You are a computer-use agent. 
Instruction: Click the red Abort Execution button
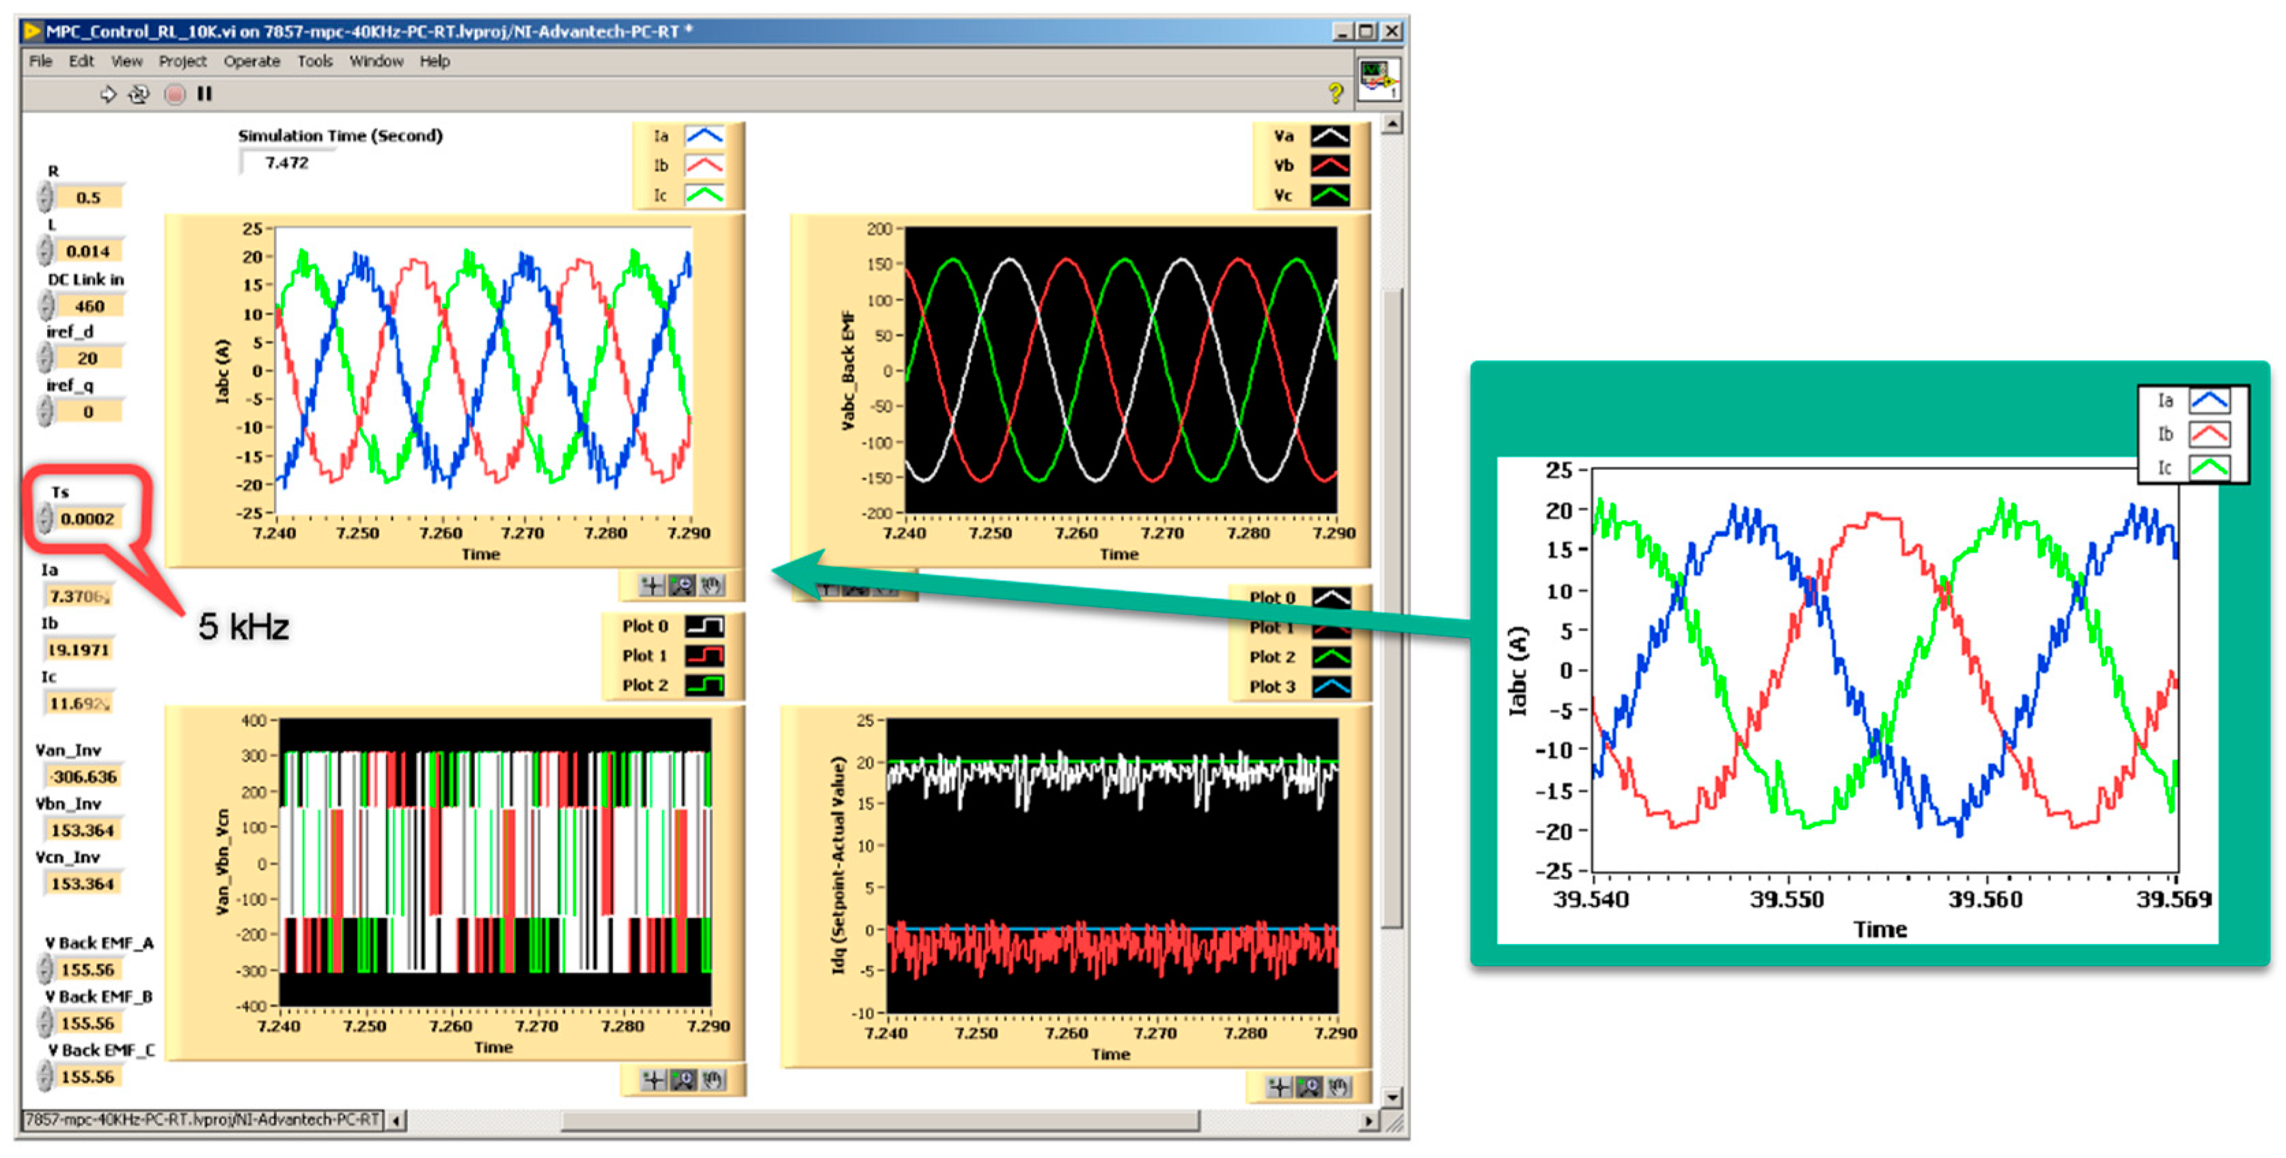tap(175, 94)
